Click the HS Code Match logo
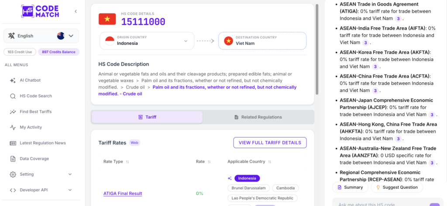 tap(40, 11)
